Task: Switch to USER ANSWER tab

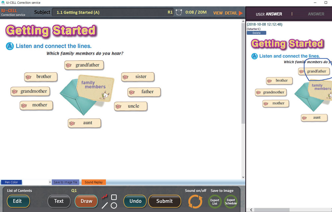Action: pos(269,14)
